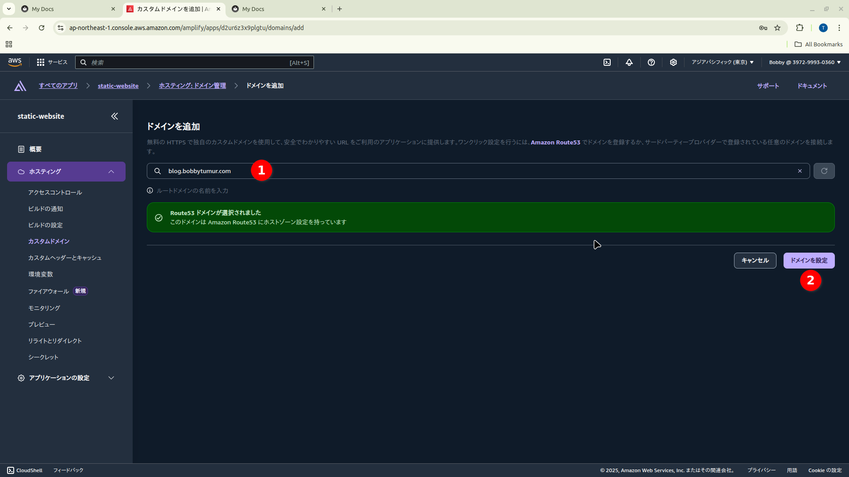The height and width of the screenshot is (477, 849).
Task: Open the help question-mark icon
Action: pos(651,62)
